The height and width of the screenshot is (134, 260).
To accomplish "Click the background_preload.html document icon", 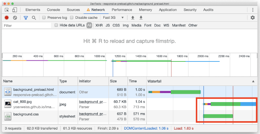I will 8,92.
